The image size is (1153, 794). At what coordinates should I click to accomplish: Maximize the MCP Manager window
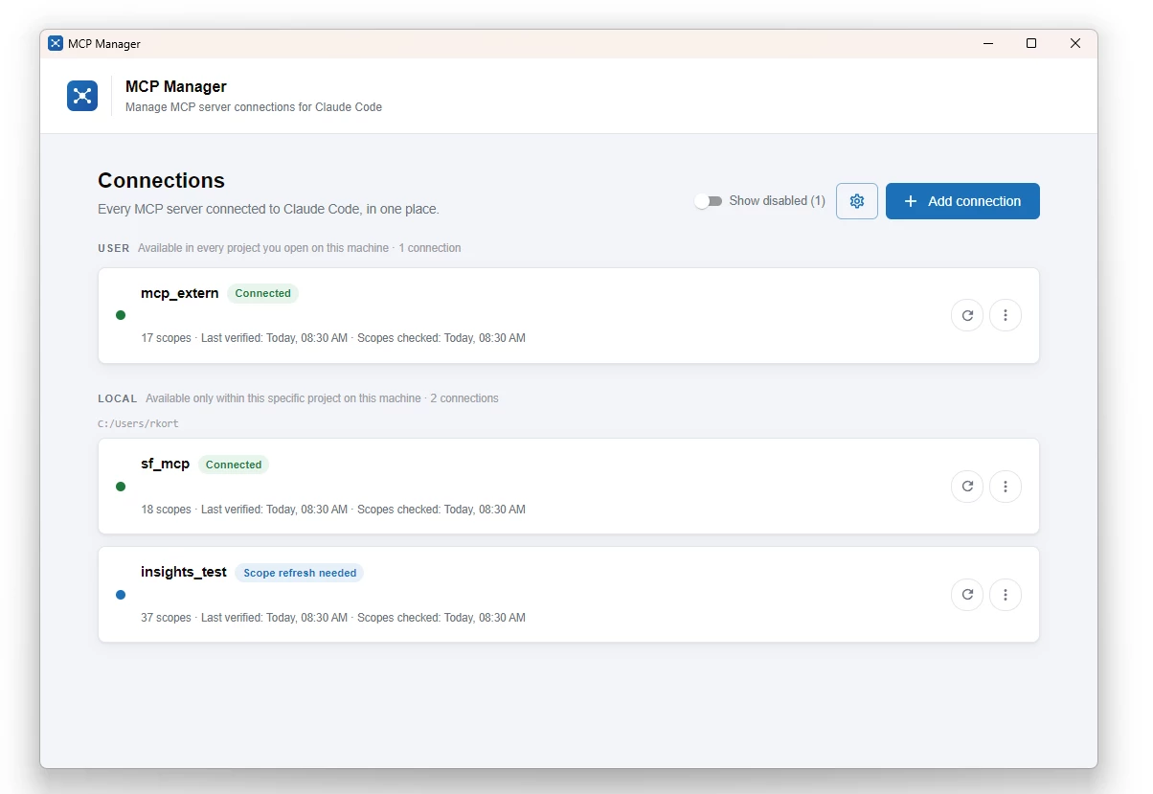1031,43
